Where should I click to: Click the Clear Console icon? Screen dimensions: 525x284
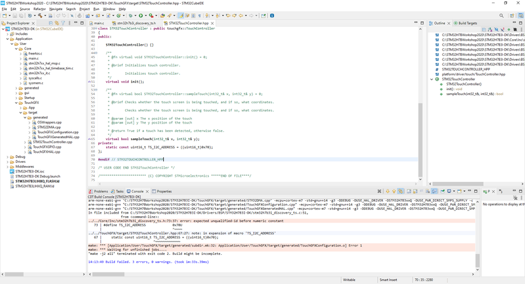[x=428, y=191]
